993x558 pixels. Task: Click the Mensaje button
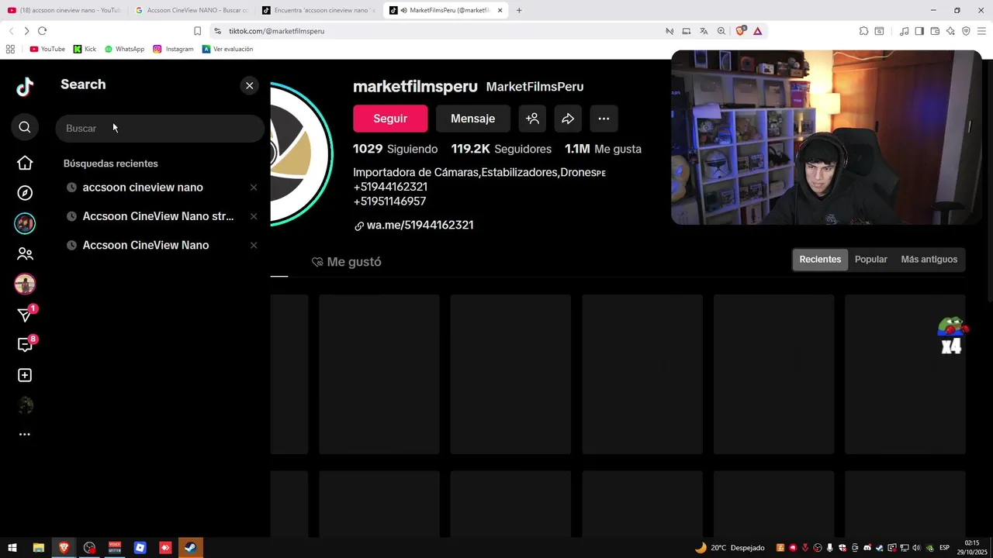click(x=472, y=119)
